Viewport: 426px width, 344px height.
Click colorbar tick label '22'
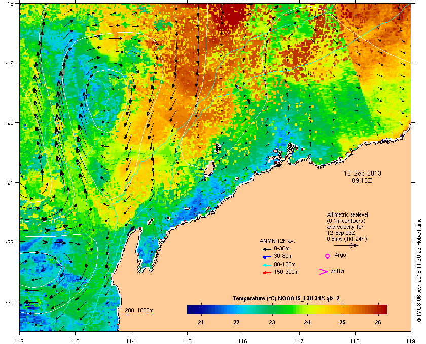236,322
